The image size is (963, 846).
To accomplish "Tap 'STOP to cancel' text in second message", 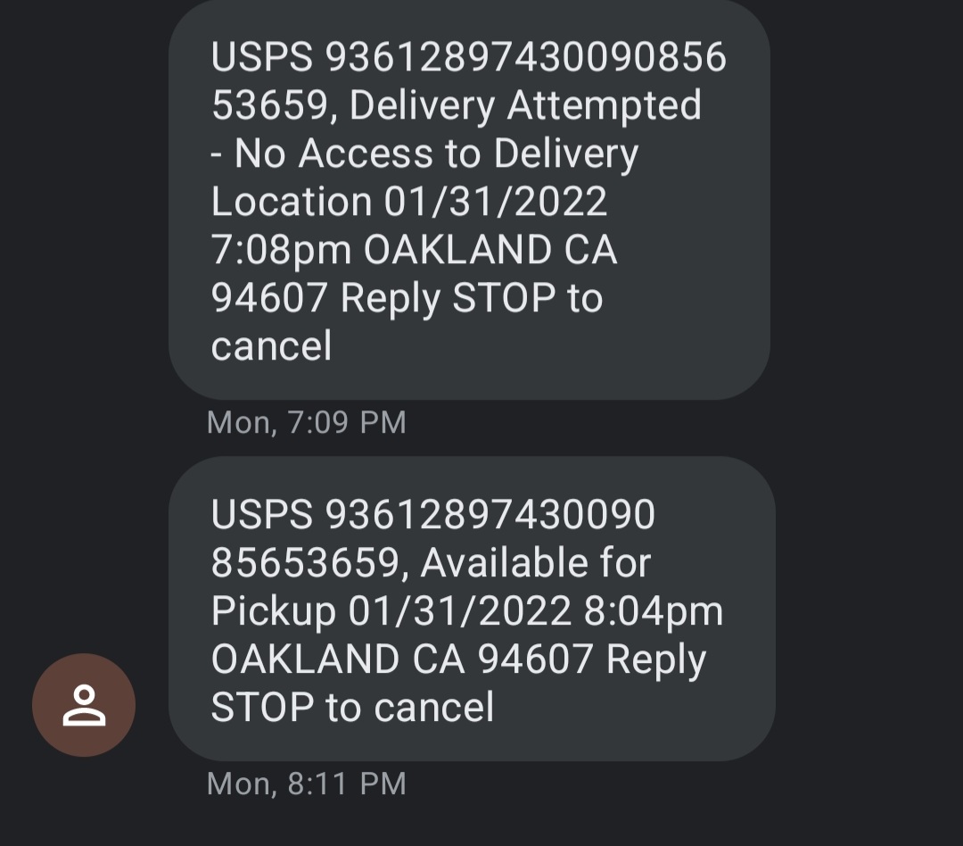I will (352, 708).
